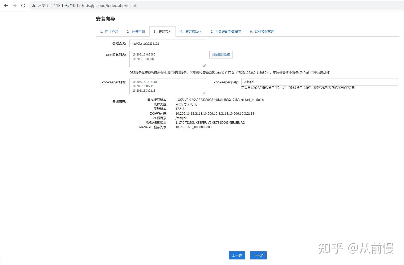Open the 不安全 security warning details
Viewport: 404px width, 265px height.
coord(34,5)
